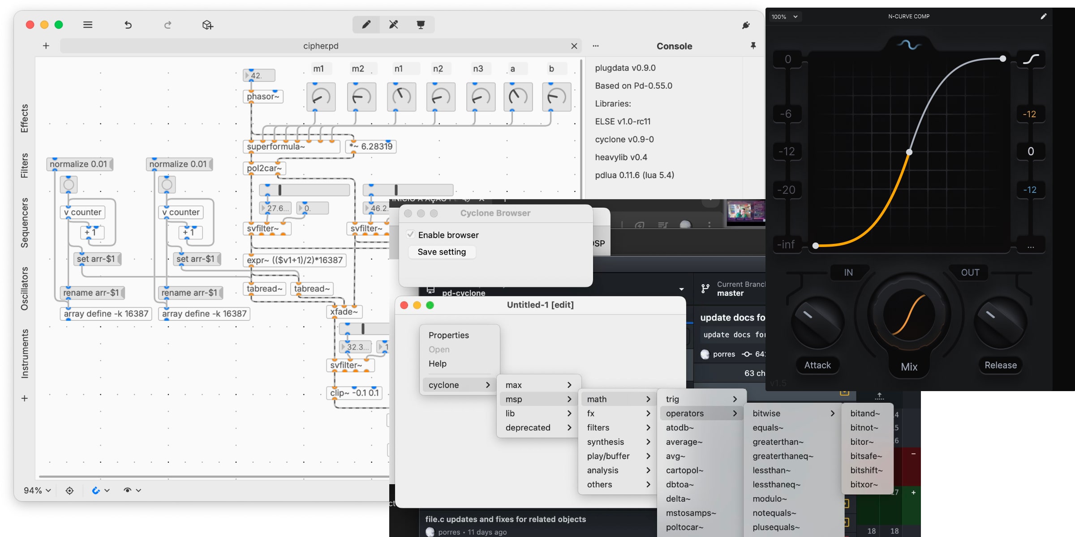Image resolution: width=1075 pixels, height=537 pixels.
Task: Click the undo arrow icon
Action: (128, 25)
